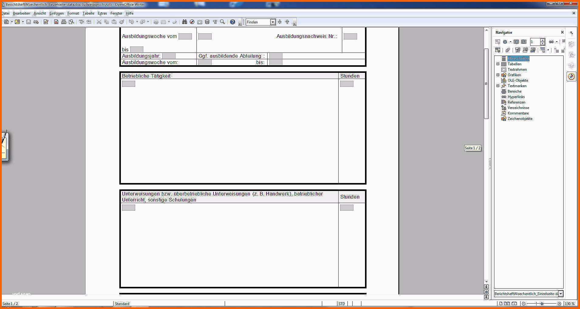
Task: Click into the Finden search field
Action: click(x=258, y=22)
